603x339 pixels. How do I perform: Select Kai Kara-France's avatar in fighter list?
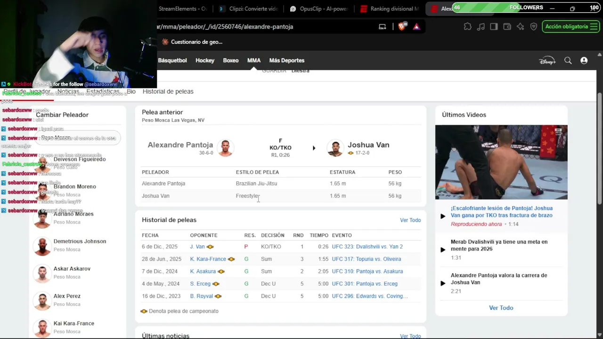pos(42,327)
